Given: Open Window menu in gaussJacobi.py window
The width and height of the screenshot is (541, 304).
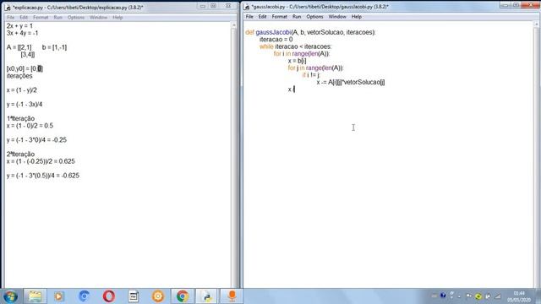Looking at the screenshot, I should 337,17.
